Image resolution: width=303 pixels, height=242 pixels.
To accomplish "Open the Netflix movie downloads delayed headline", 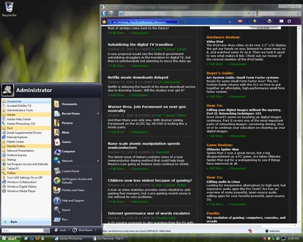I will pyautogui.click(x=138, y=78).
